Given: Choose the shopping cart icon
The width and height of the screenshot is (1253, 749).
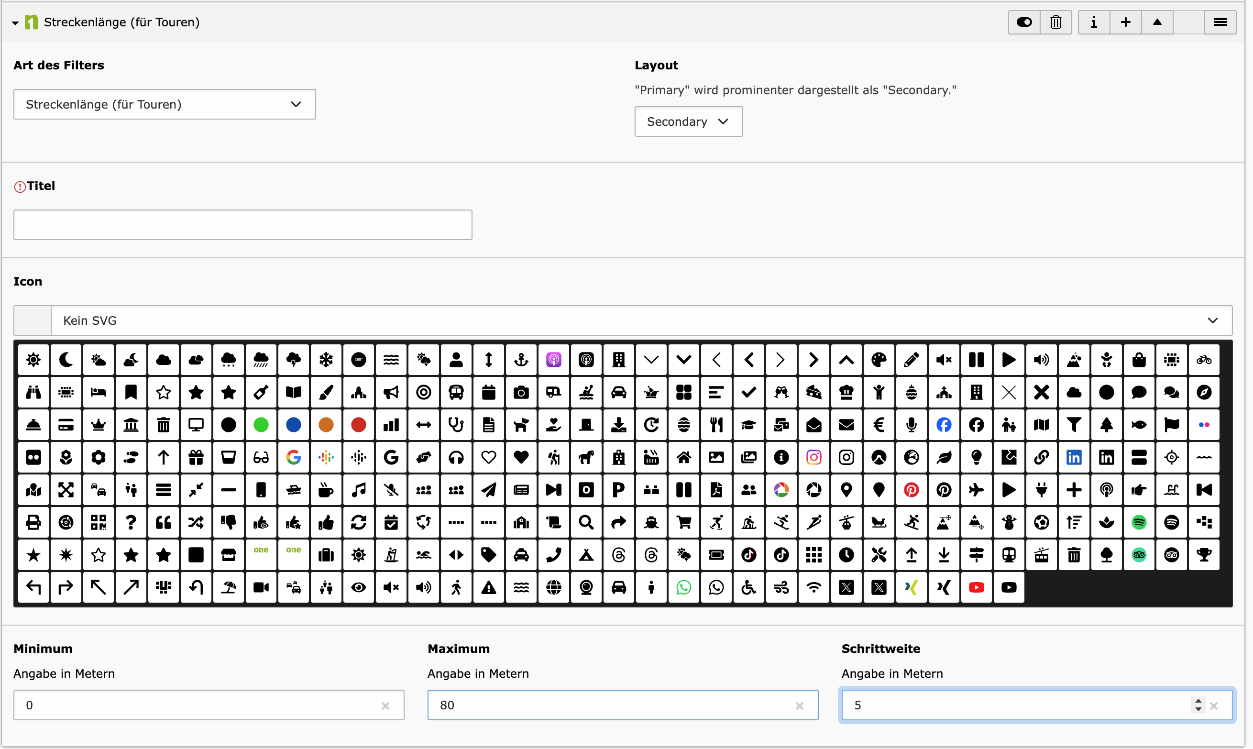Looking at the screenshot, I should click(x=684, y=522).
